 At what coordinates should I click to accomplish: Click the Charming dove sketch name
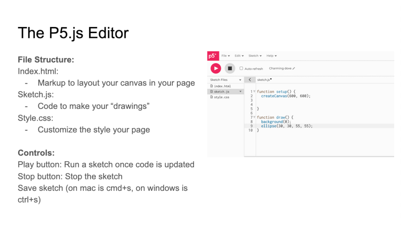[x=280, y=69]
